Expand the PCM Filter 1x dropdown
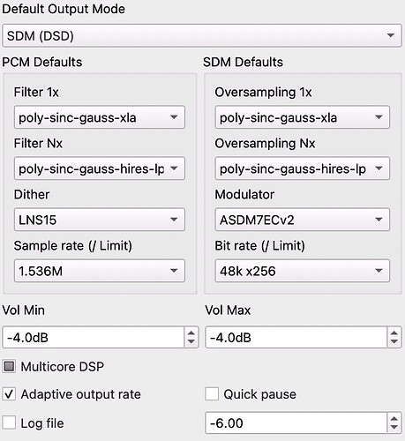 (100, 117)
